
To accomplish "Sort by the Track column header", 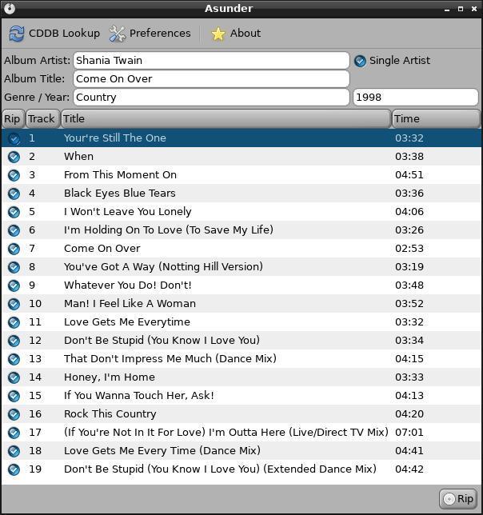I will click(x=42, y=118).
